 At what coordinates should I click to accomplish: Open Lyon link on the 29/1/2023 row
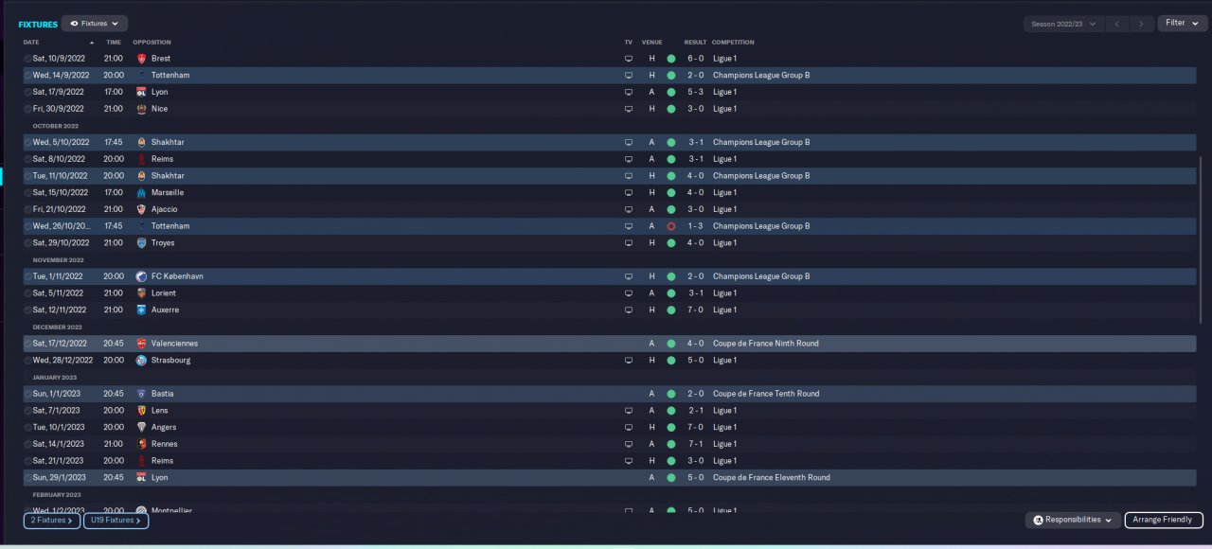pos(159,478)
